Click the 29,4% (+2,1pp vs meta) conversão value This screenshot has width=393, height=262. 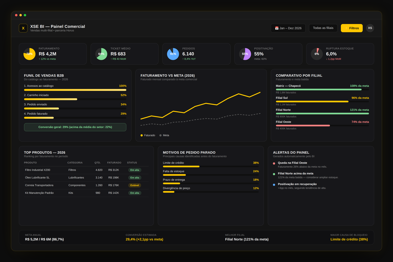[x=144, y=239]
